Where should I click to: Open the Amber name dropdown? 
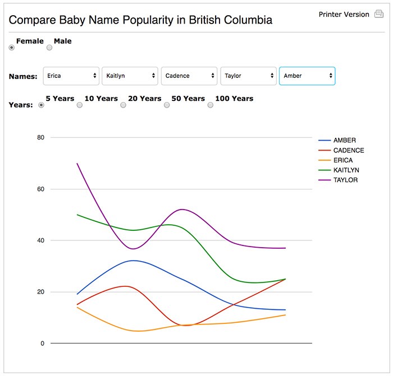(307, 76)
